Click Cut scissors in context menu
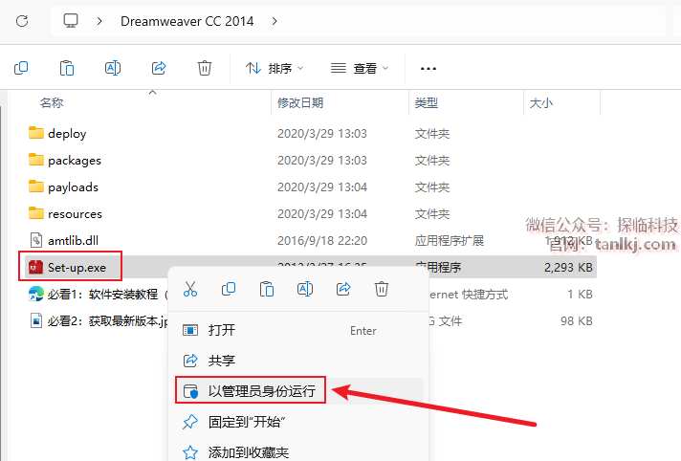The width and height of the screenshot is (681, 461). pyautogui.click(x=190, y=289)
